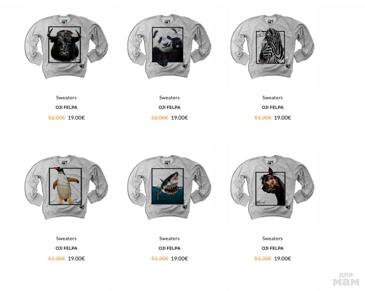Image resolution: width=365 pixels, height=291 pixels.
Task: Click OJI FELPA title under penguin sweater
Action: point(66,248)
